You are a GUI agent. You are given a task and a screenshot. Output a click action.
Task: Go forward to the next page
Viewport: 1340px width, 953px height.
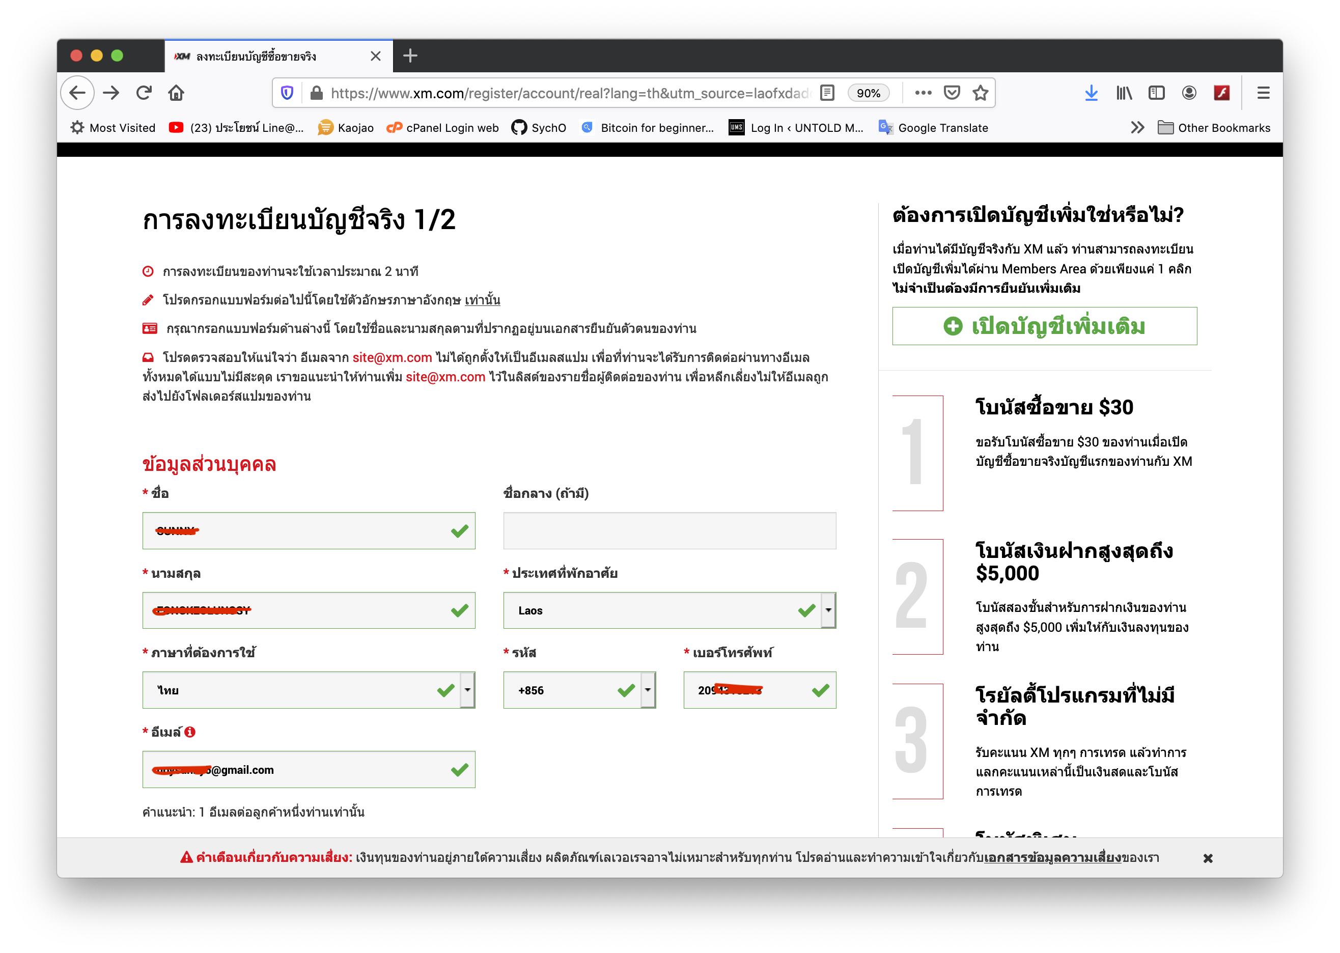pyautogui.click(x=111, y=93)
